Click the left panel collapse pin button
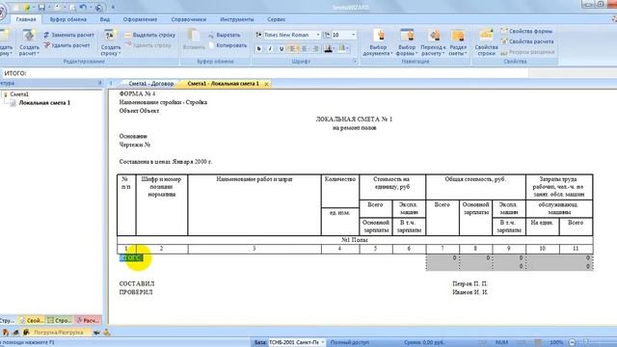Screen dimensions: 617x347 [x=99, y=83]
